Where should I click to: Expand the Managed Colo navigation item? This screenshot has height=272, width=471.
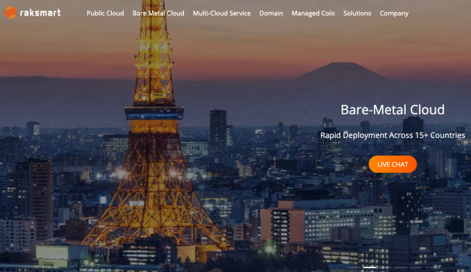pos(313,13)
